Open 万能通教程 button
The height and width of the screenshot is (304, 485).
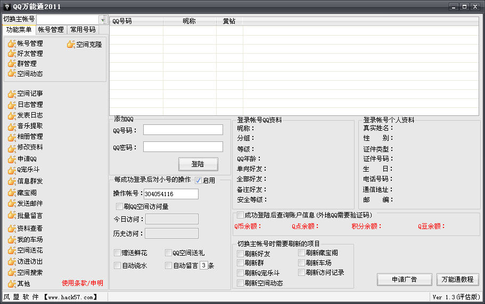click(457, 280)
